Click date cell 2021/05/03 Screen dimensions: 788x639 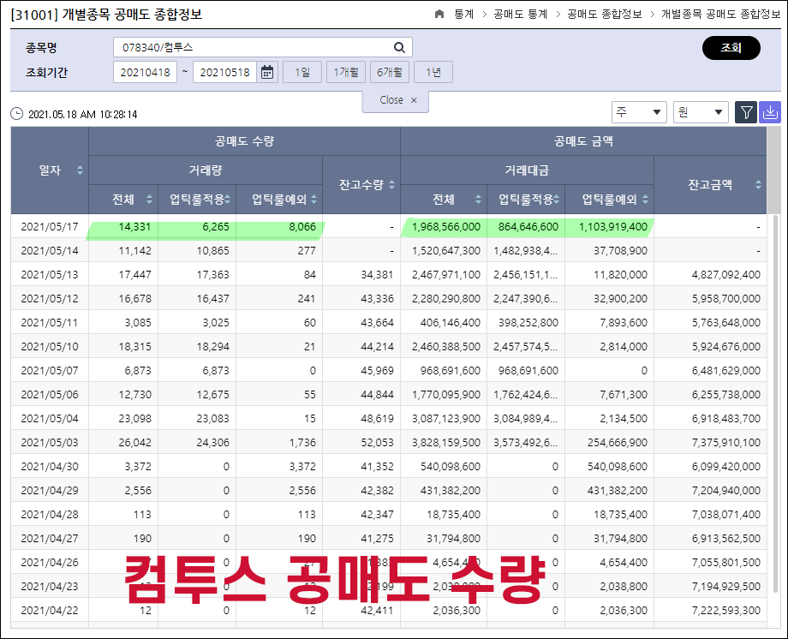tap(50, 443)
